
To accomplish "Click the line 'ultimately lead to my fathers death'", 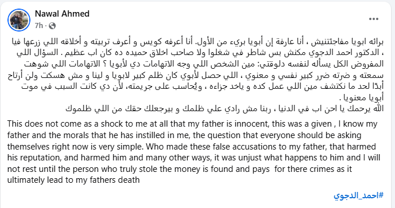I will [x=73, y=180].
